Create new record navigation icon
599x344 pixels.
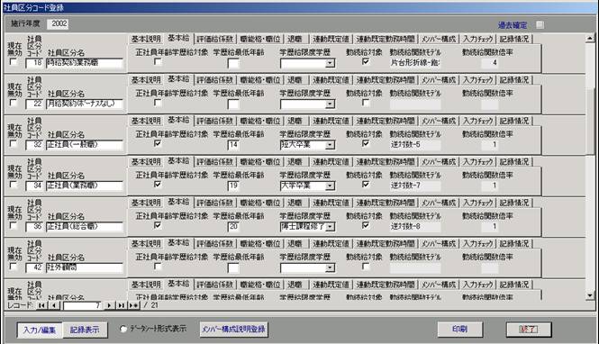point(133,305)
